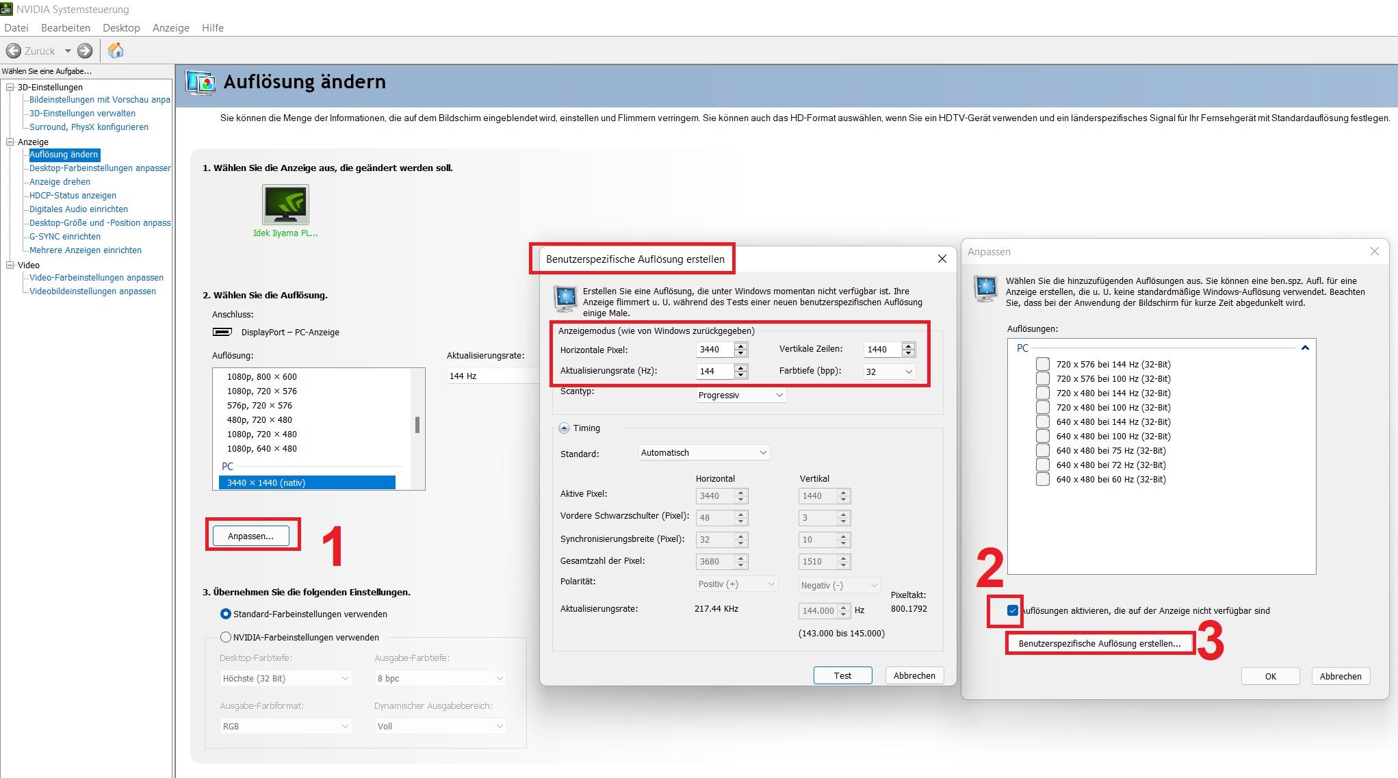Click the monitor icon in Anpassen dialog
Viewport: 1398px width, 778px height.
(x=985, y=289)
